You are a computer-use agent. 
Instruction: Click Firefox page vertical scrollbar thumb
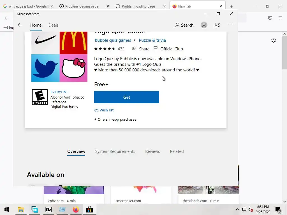click(284, 53)
